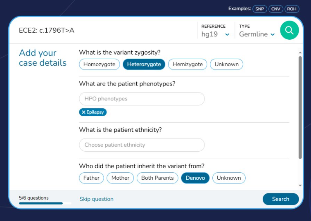Open the Reference hg19 dropdown
The height and width of the screenshot is (221, 311).
click(x=215, y=34)
